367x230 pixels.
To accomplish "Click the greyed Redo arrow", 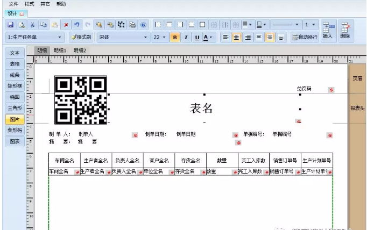I will (x=88, y=25).
